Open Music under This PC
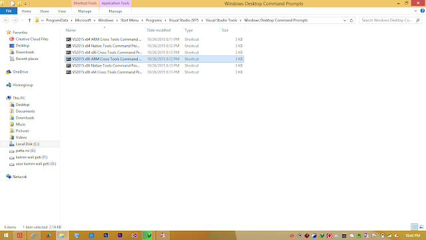The image size is (426, 240). (21, 124)
